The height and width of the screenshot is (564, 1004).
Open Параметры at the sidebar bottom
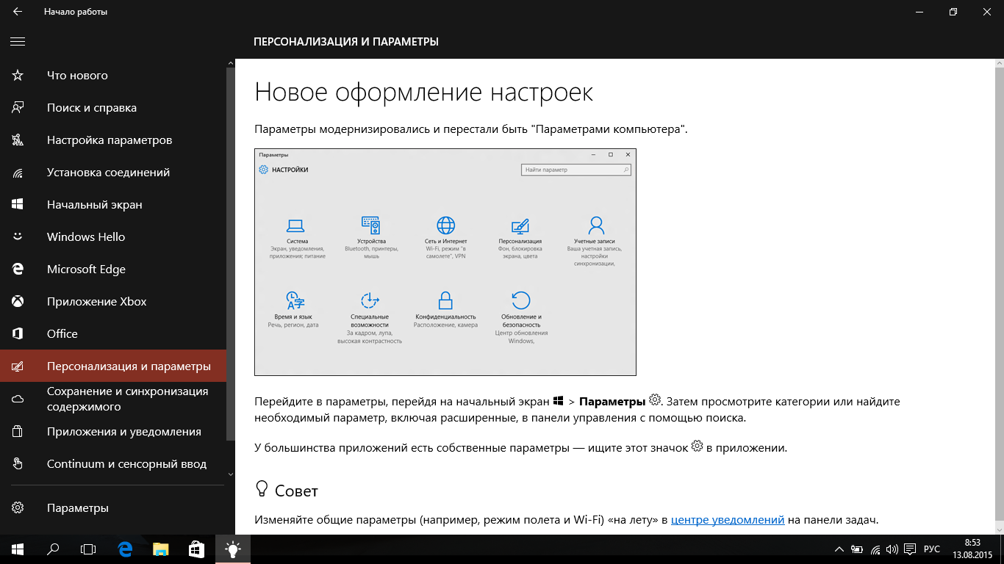(x=113, y=508)
